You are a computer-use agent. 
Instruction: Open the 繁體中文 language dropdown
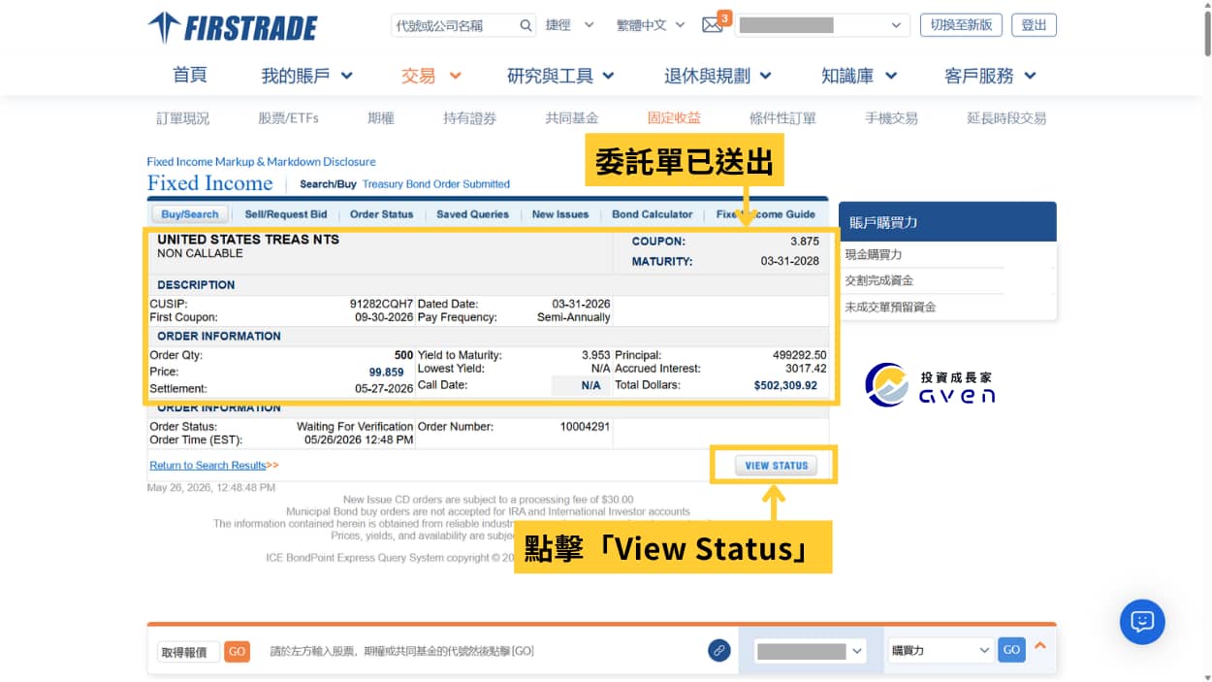pos(651,25)
